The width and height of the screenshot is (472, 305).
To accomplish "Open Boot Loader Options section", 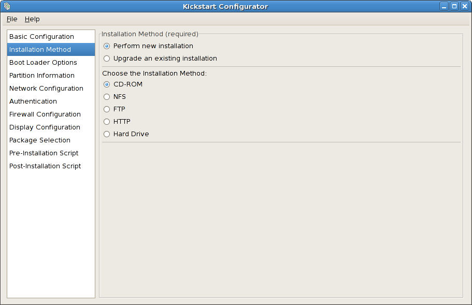I will [43, 63].
